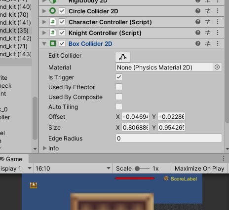Open Box Collider 2D context menu
Image resolution: width=229 pixels, height=210 pixels.
tap(218, 43)
